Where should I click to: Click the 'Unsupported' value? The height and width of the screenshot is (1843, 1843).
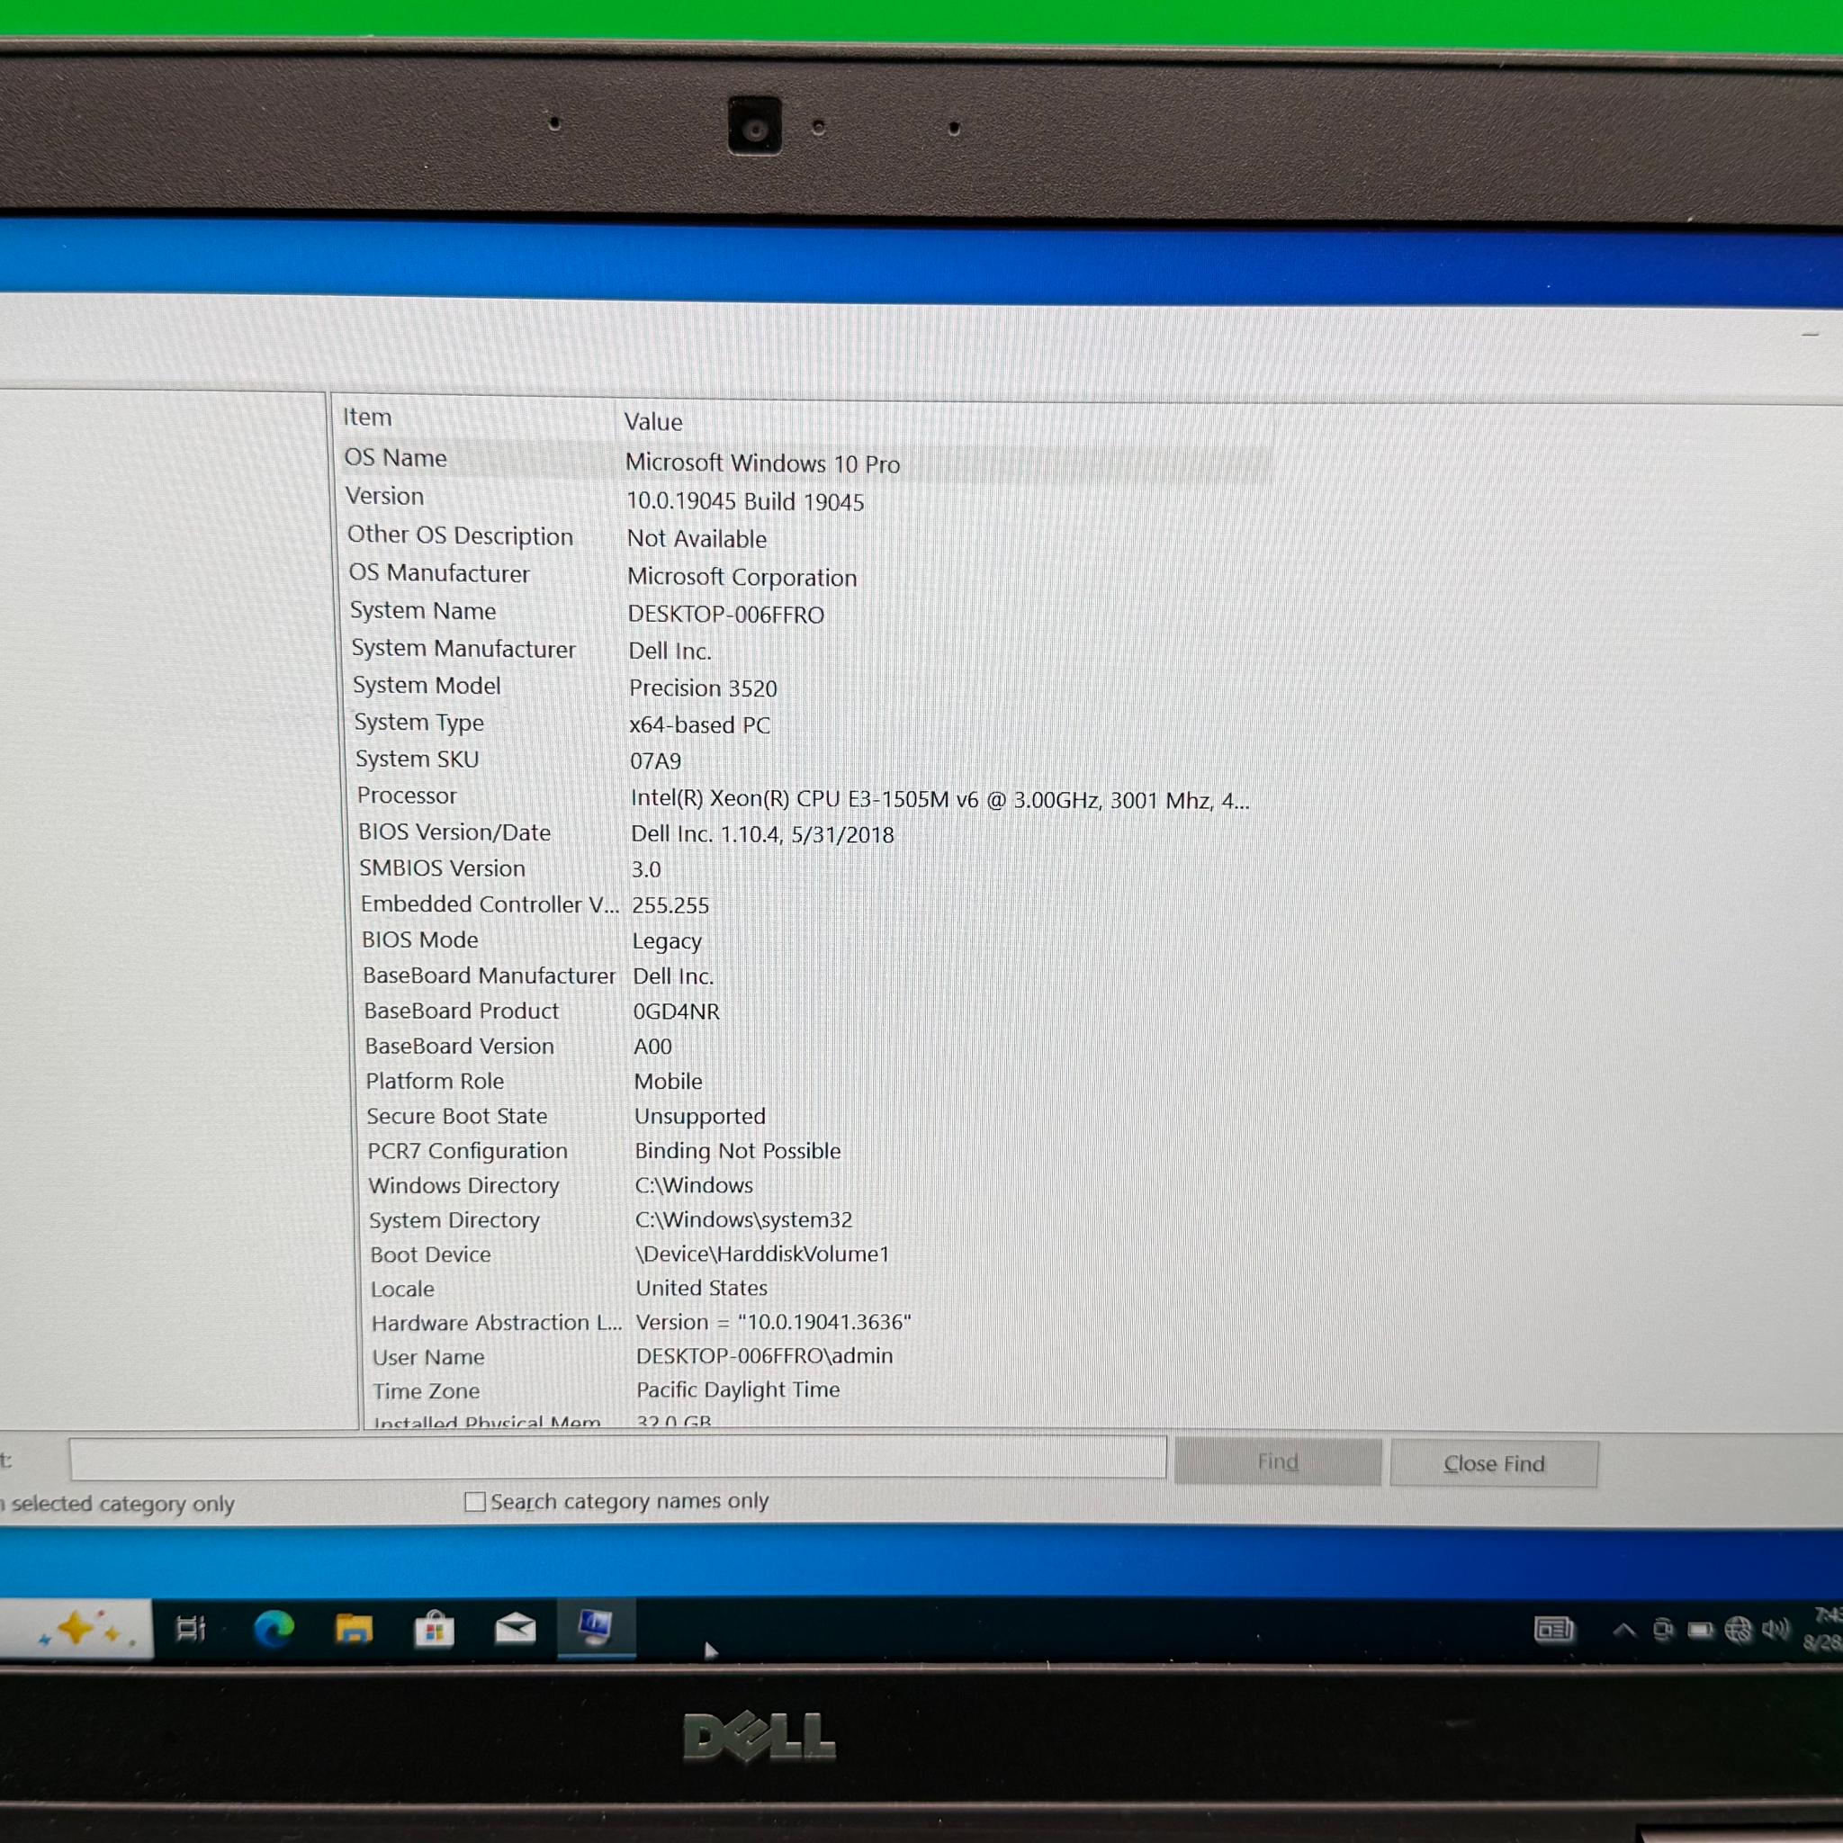[700, 1116]
